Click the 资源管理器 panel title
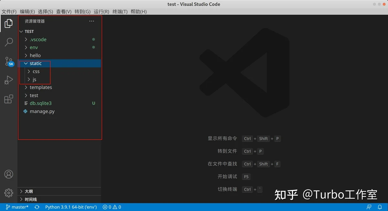The height and width of the screenshot is (211, 388). coord(35,21)
